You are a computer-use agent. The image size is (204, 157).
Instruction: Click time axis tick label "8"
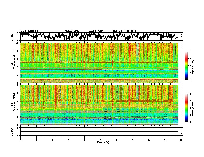click(149, 140)
